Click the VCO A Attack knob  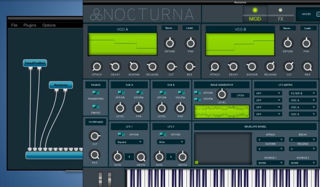[97, 66]
